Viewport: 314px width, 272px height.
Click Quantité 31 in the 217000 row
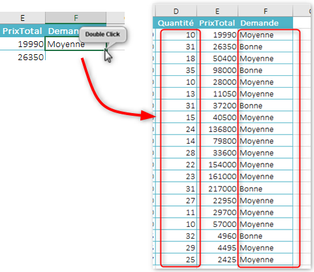click(176, 188)
